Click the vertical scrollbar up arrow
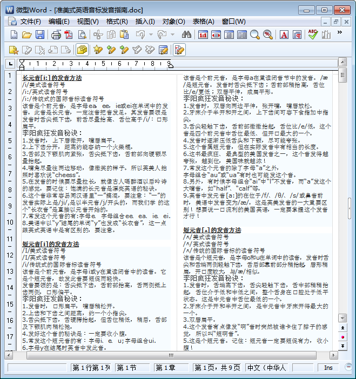Screen dimensions: 356x379 [x=342, y=62]
